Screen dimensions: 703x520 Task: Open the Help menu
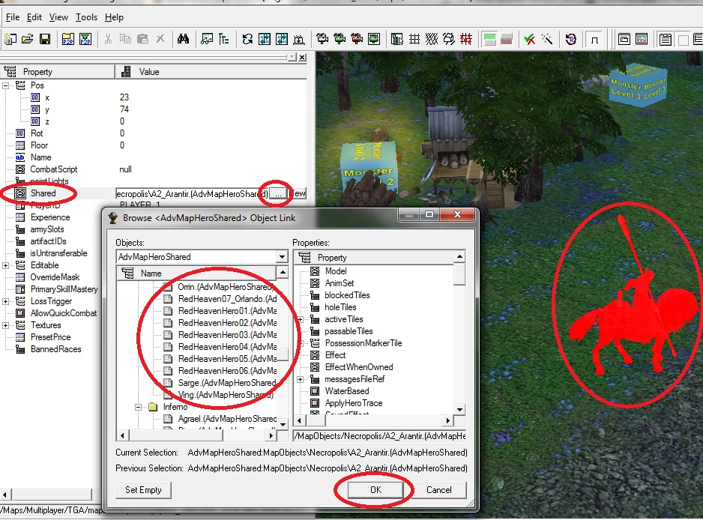(114, 17)
